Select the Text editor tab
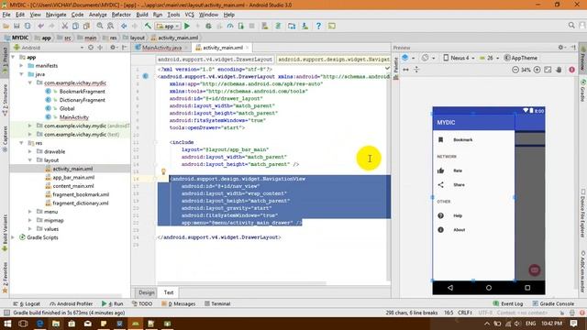 click(x=169, y=292)
